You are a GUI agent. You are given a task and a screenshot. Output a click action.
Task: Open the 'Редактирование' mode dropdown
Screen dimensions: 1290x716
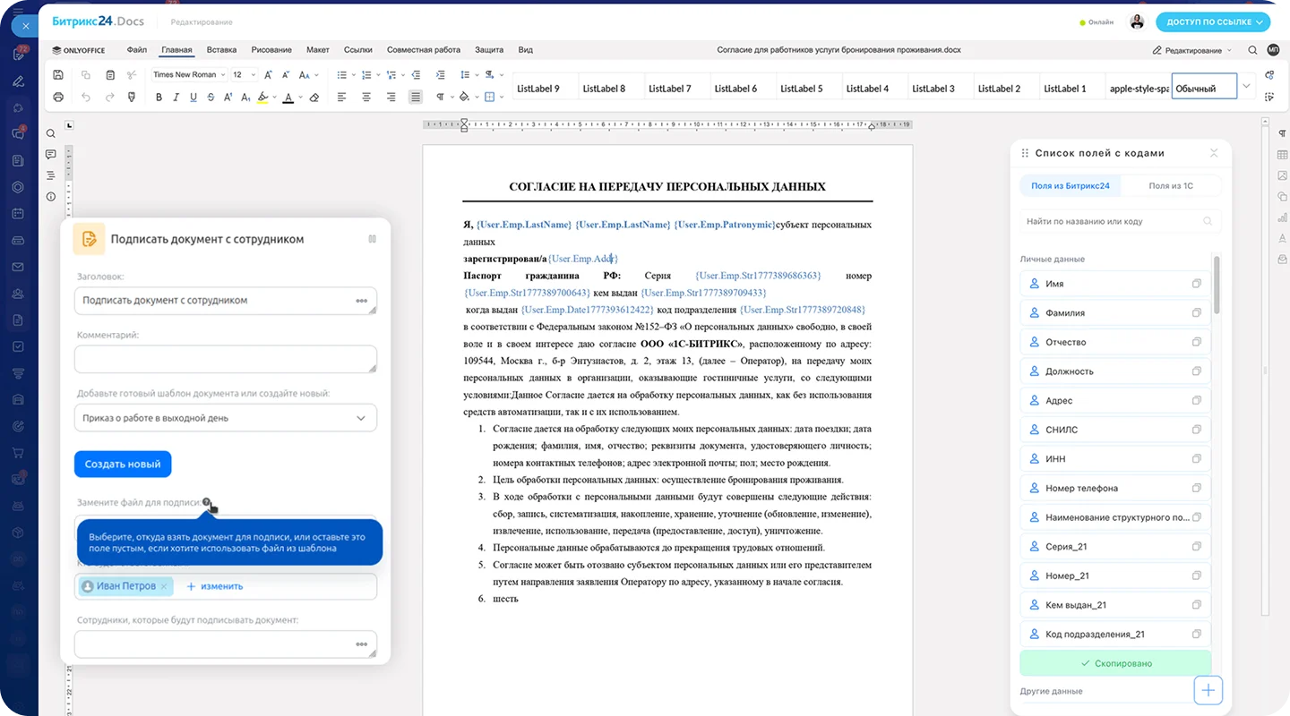(x=1192, y=50)
